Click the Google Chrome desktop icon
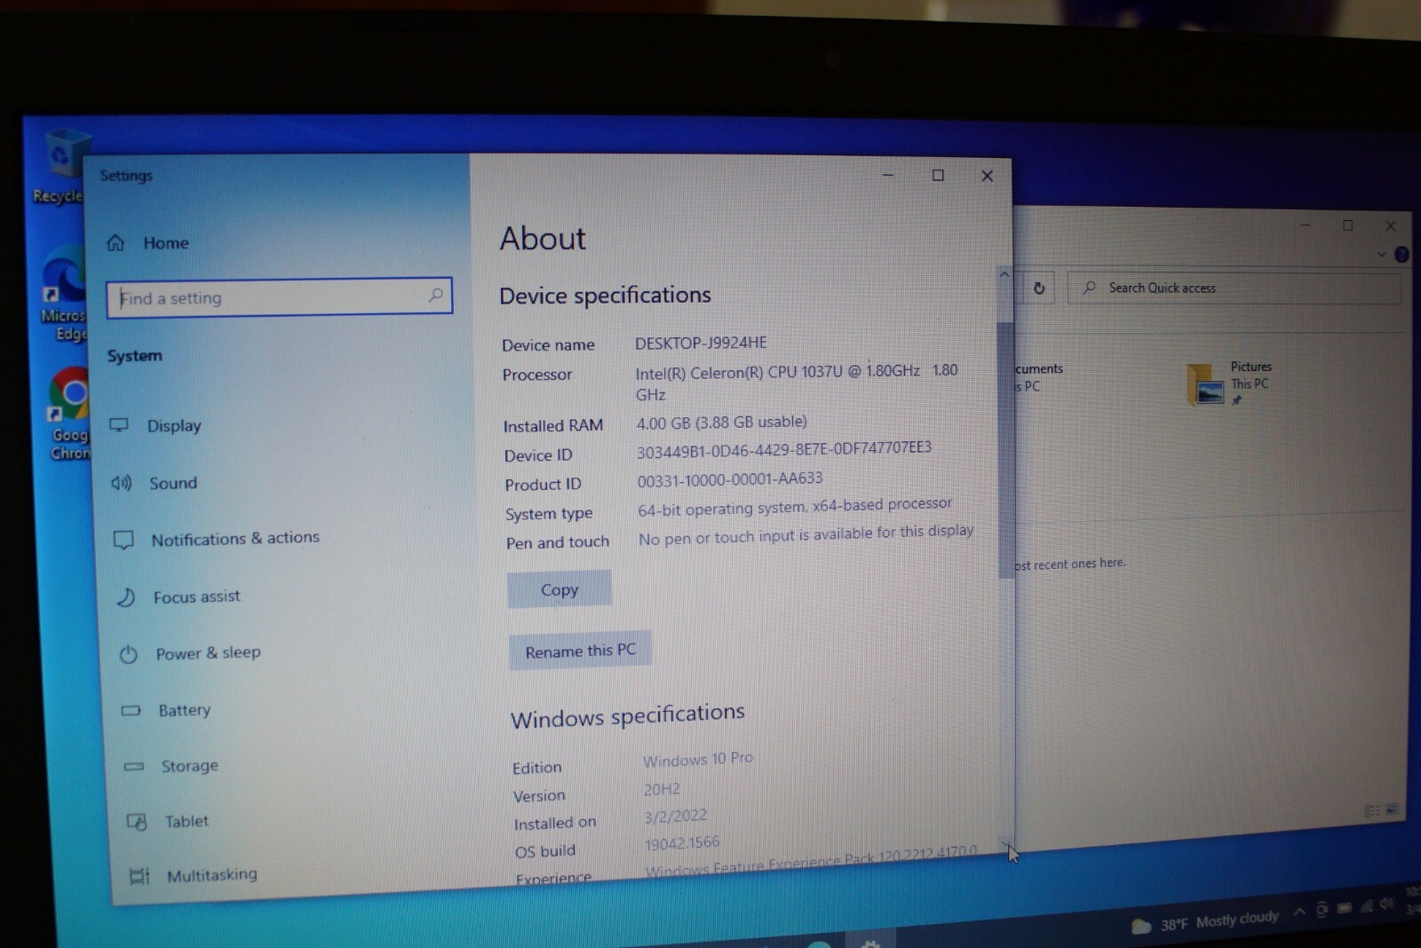1421x948 pixels. coord(69,415)
